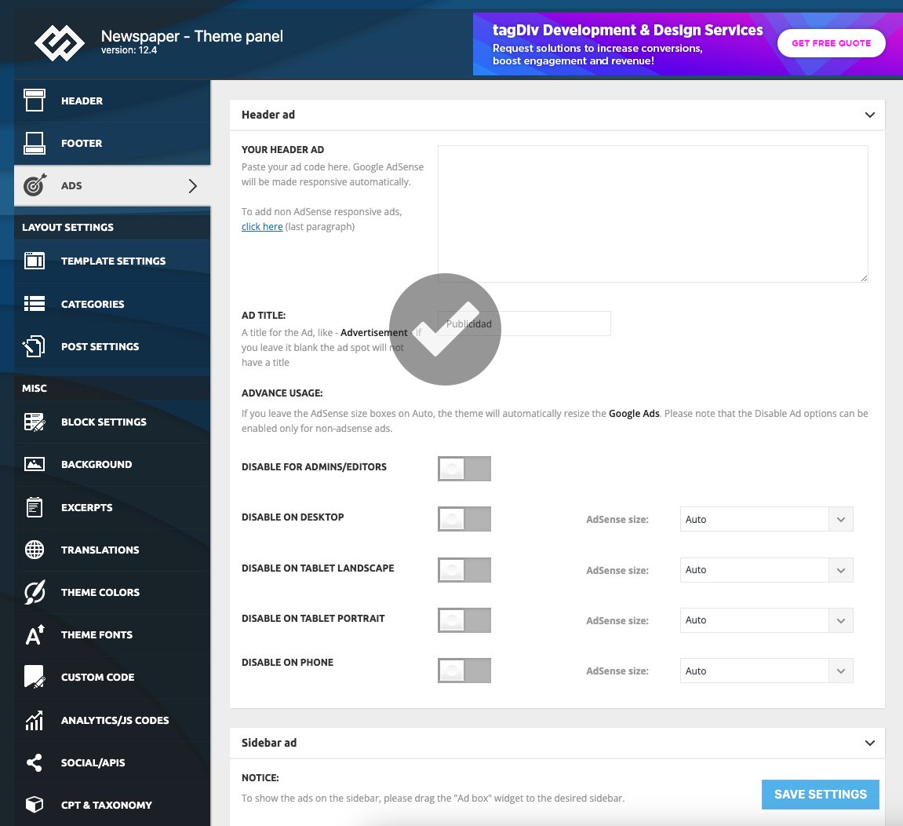Click the Template Settings icon
903x826 pixels.
pos(35,261)
